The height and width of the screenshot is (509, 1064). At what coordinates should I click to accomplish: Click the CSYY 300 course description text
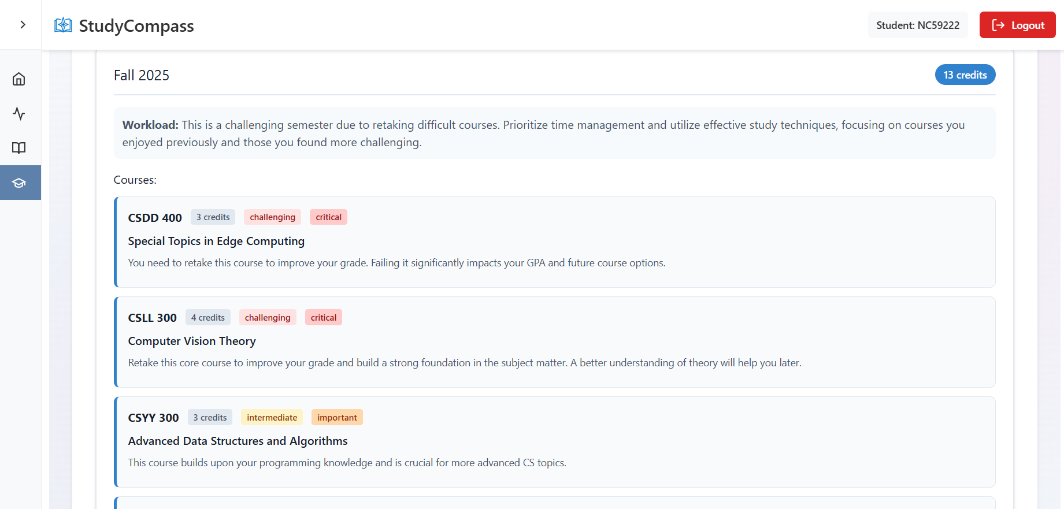pos(347,463)
